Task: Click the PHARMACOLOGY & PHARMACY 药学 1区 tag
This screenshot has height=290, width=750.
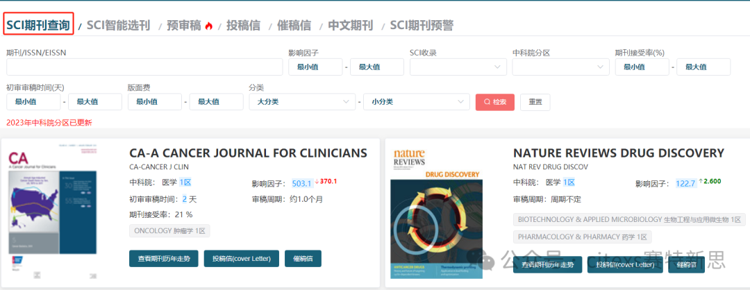Action: [x=582, y=237]
